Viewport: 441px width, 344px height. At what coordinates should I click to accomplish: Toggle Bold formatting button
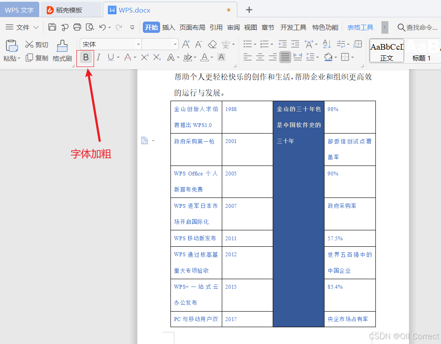click(x=86, y=57)
